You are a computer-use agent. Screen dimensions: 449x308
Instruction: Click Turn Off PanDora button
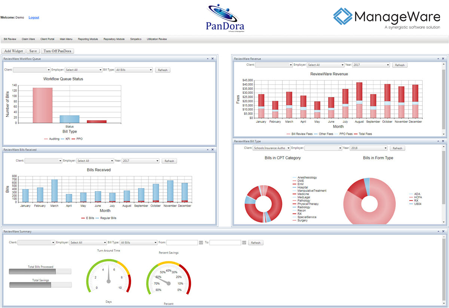[x=57, y=51]
